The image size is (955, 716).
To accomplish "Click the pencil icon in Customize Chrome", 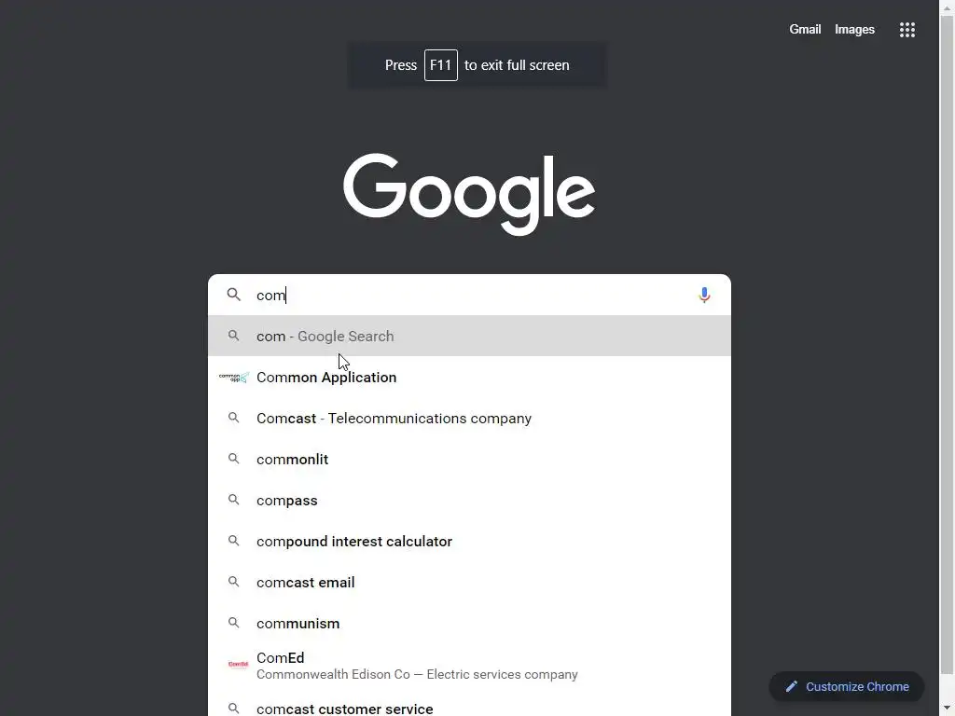I will 791,687.
